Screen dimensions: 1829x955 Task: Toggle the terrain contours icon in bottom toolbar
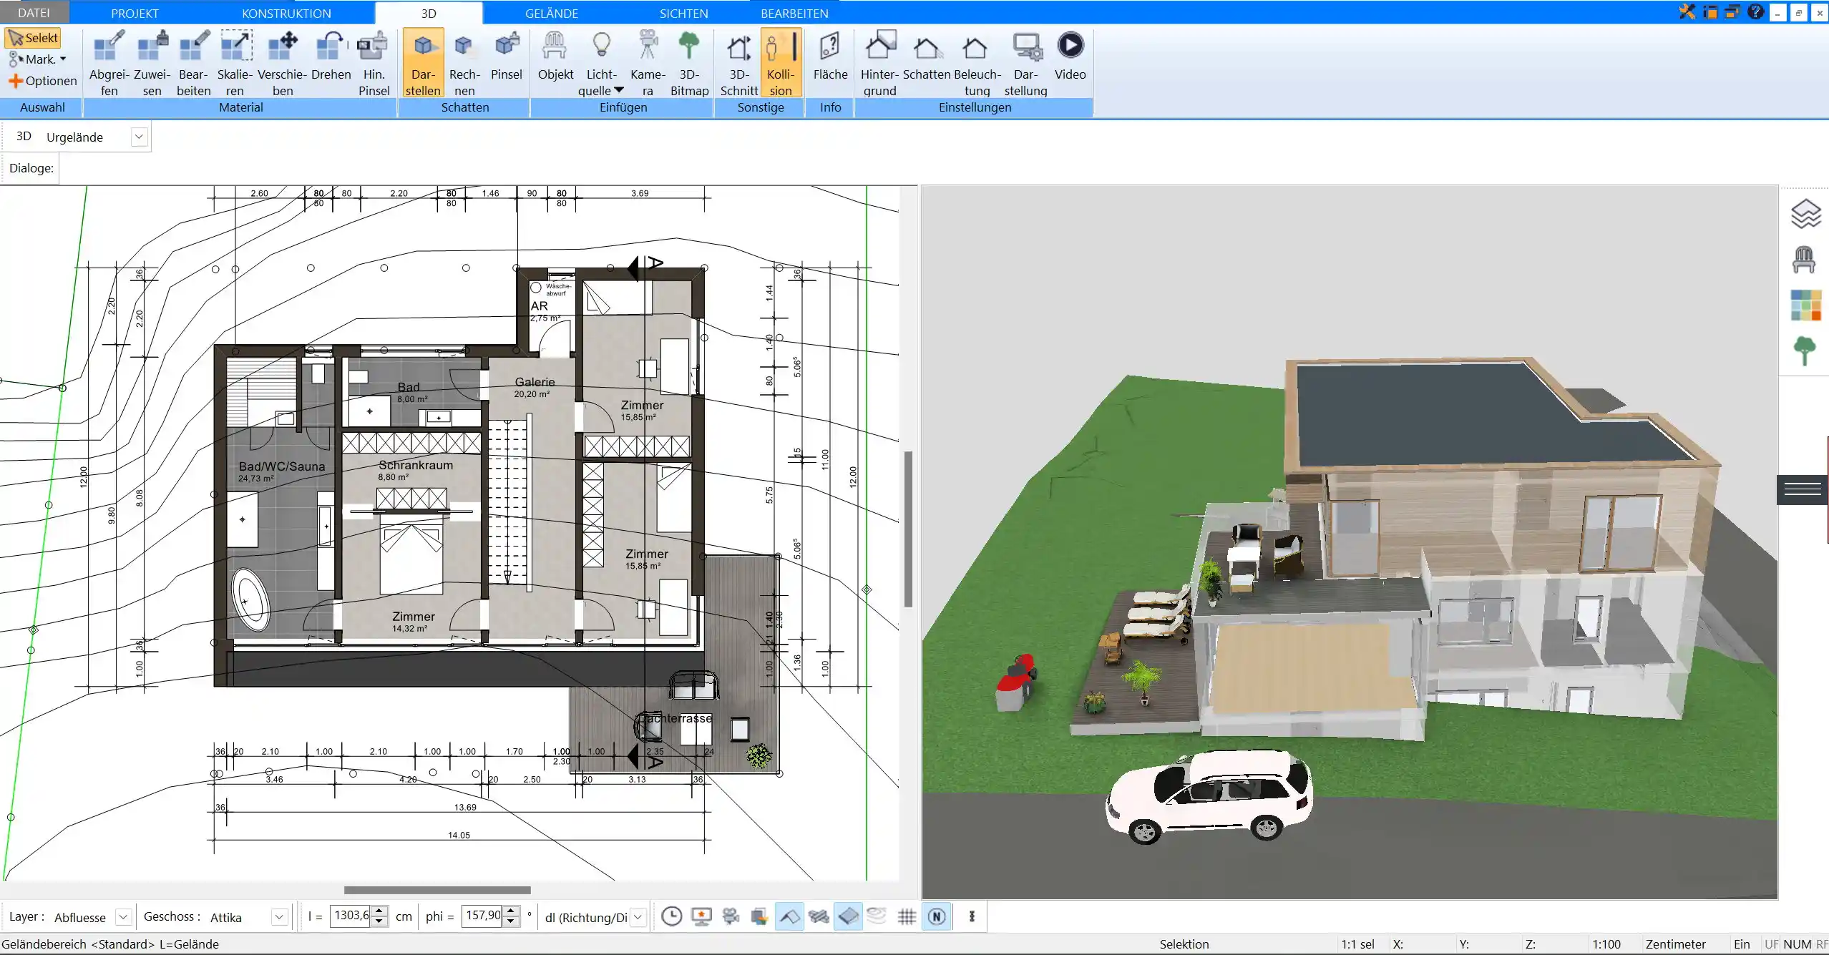[877, 916]
